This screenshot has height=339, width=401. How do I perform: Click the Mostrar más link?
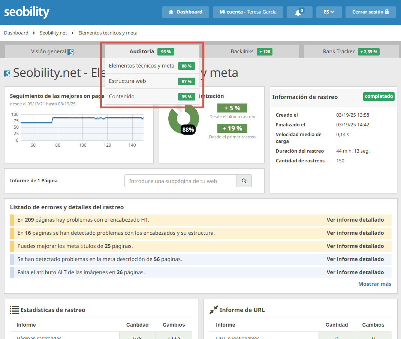tap(375, 284)
